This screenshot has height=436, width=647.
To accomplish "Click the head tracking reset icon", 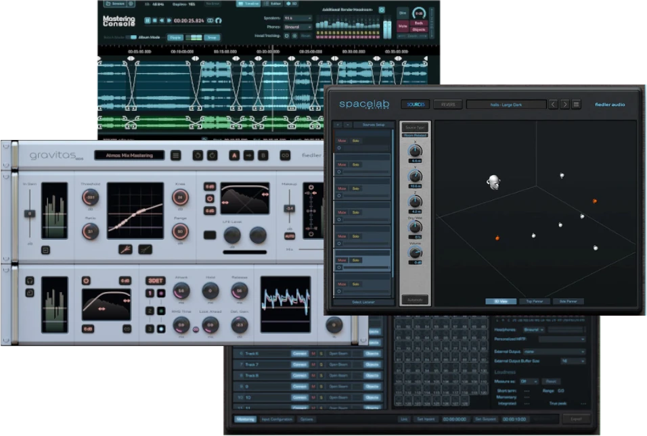I will [x=287, y=37].
